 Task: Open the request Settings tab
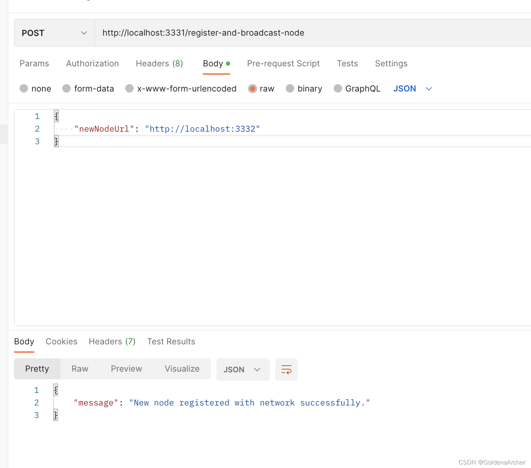pos(391,64)
